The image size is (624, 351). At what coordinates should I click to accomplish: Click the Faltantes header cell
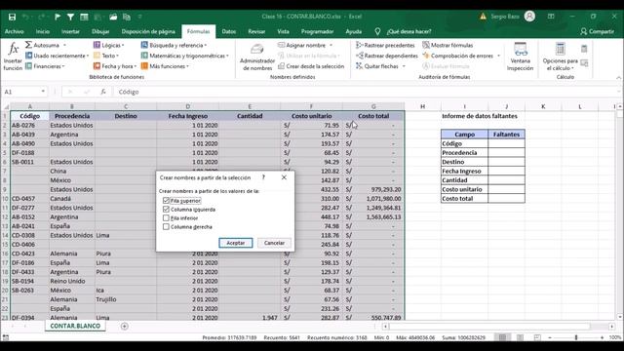point(506,135)
